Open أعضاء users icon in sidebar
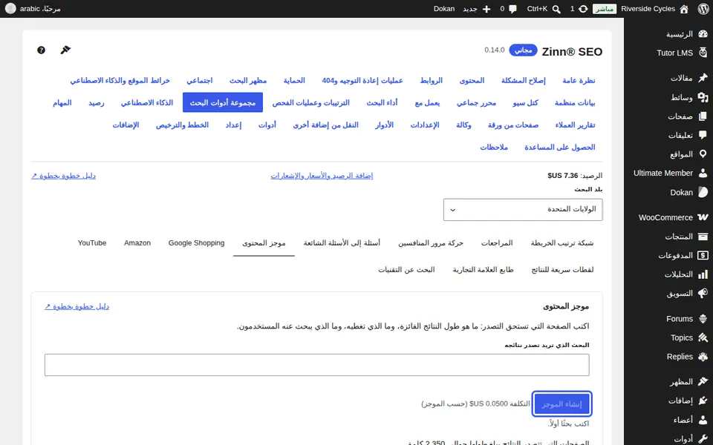713x445 pixels. point(703,420)
